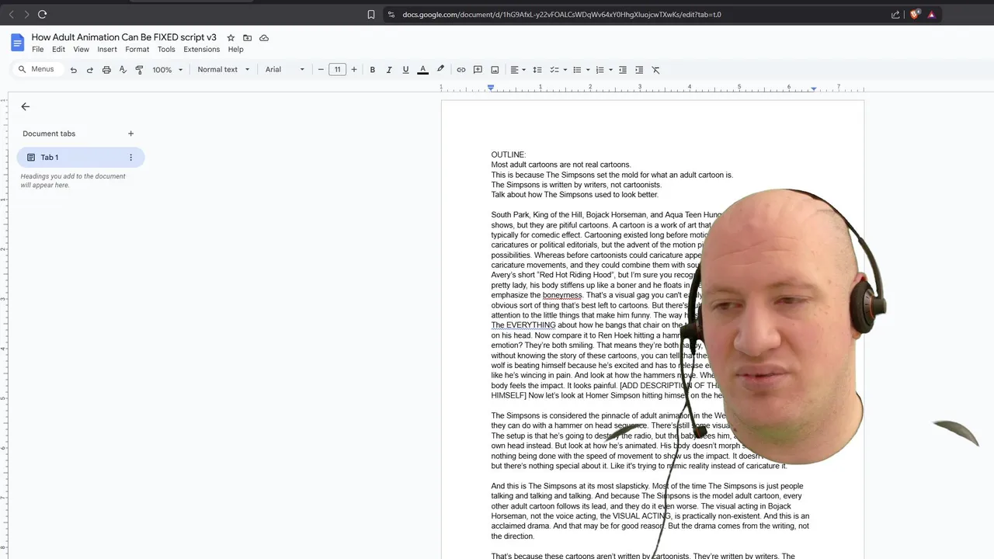This screenshot has width=994, height=559.
Task: Open the text color picker
Action: [422, 70]
